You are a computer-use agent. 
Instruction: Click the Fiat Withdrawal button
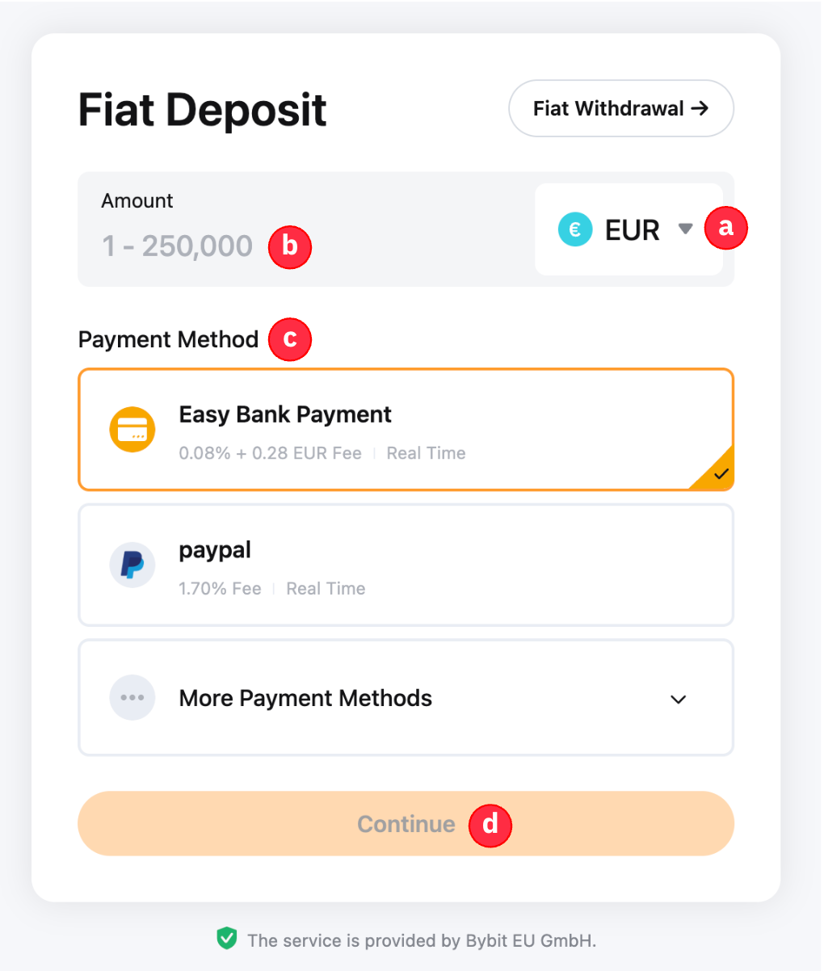(620, 108)
